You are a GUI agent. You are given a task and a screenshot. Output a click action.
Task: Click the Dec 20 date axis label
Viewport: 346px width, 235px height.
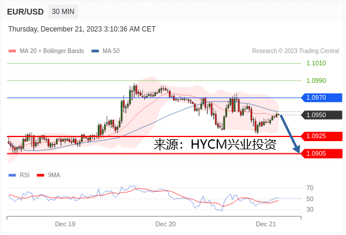tap(165, 224)
